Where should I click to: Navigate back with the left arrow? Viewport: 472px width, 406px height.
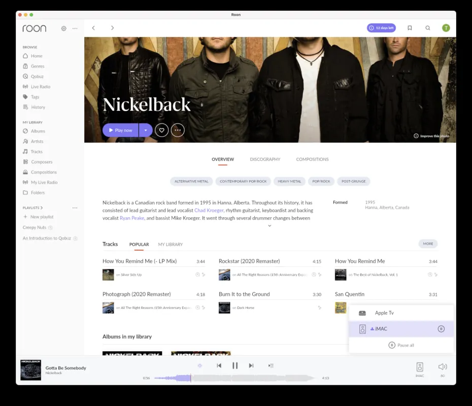93,28
